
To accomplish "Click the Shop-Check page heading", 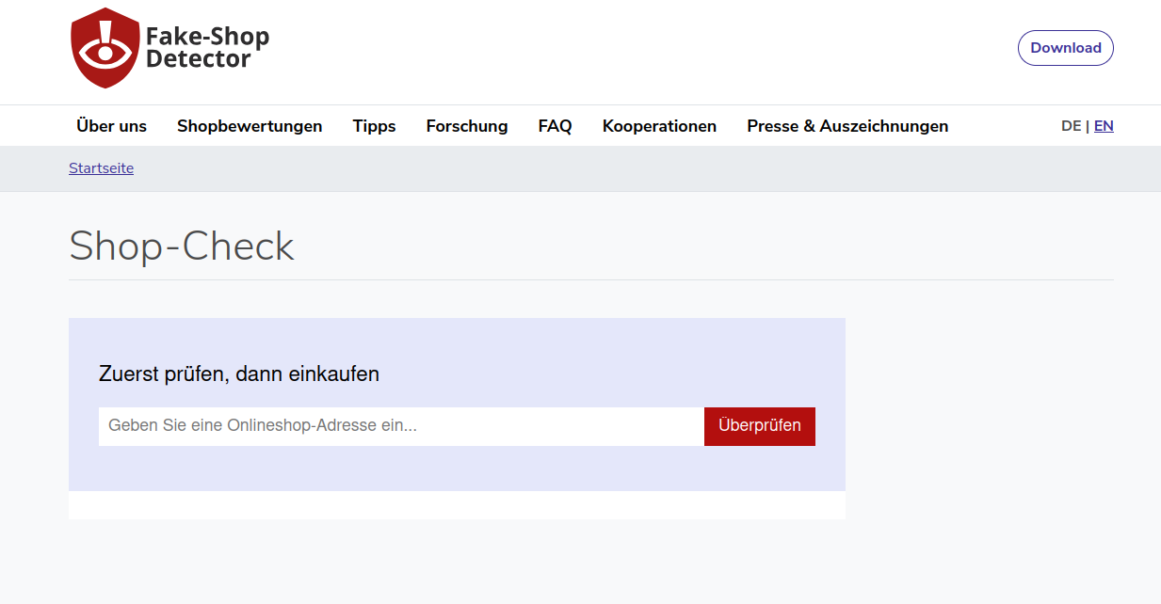I will [x=182, y=246].
